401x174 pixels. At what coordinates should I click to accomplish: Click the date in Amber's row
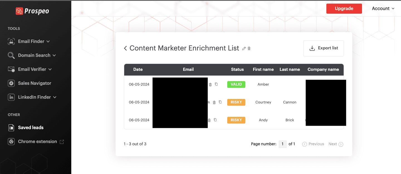pyautogui.click(x=139, y=84)
